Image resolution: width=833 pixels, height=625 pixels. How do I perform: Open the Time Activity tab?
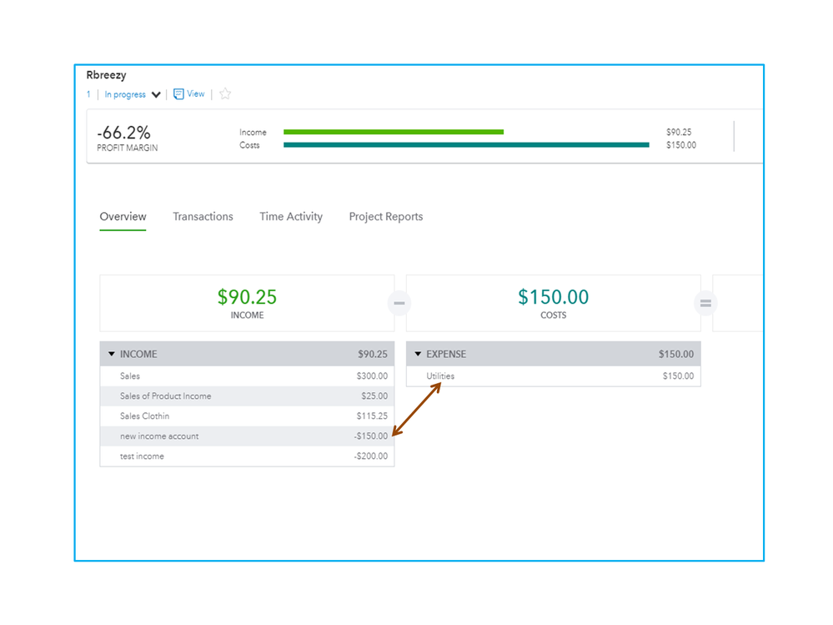pos(291,216)
